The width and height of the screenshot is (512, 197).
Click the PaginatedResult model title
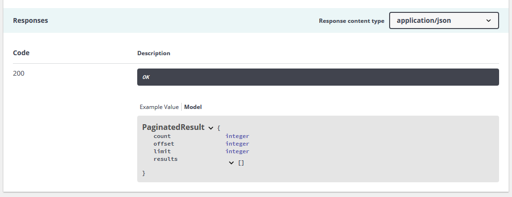[x=174, y=127]
